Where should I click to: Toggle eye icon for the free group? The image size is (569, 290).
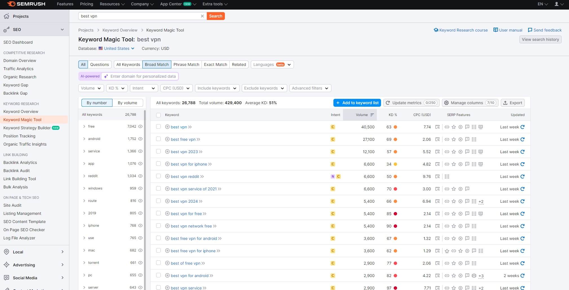(x=140, y=126)
